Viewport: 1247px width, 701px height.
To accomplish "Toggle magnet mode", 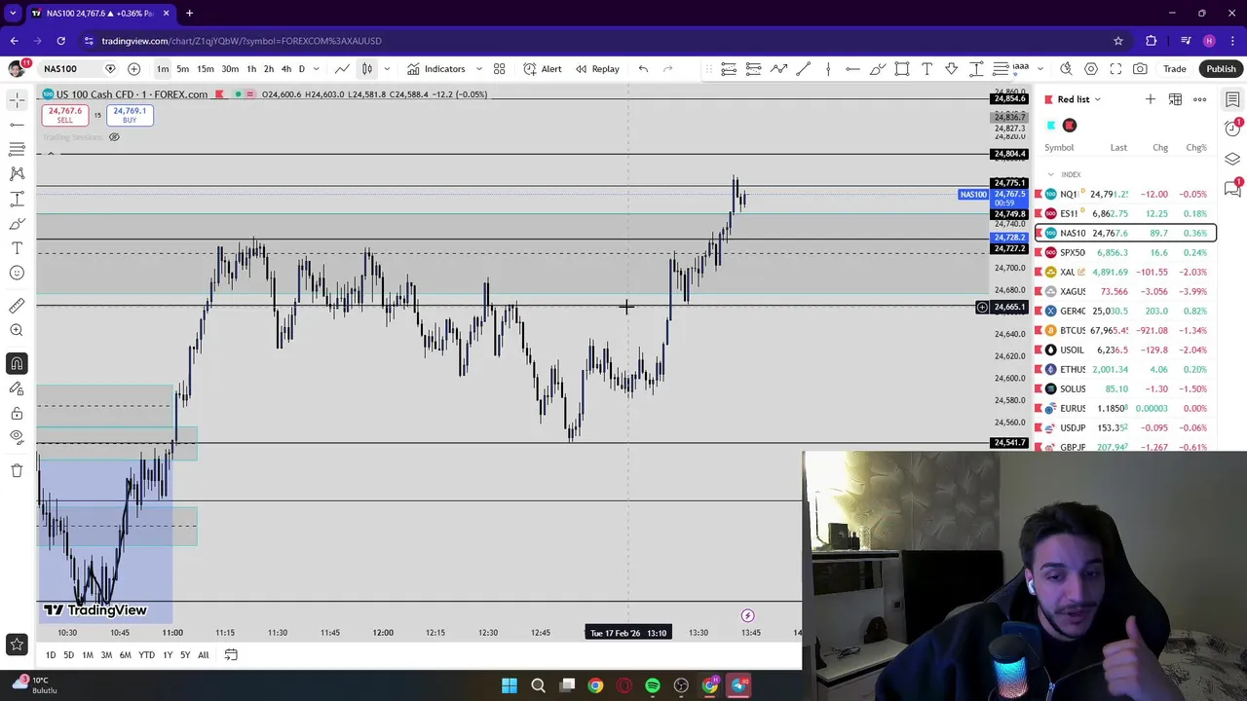I will click(17, 363).
